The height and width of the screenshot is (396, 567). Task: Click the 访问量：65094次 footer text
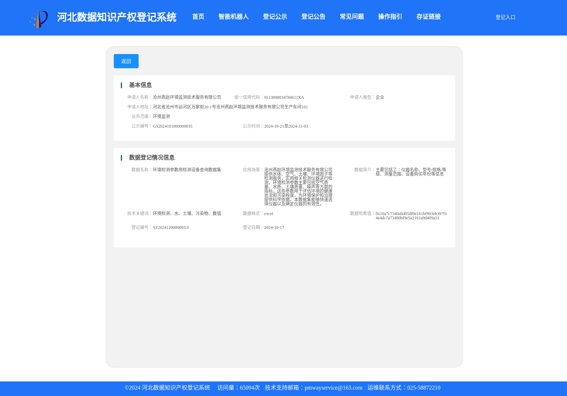tap(239, 388)
